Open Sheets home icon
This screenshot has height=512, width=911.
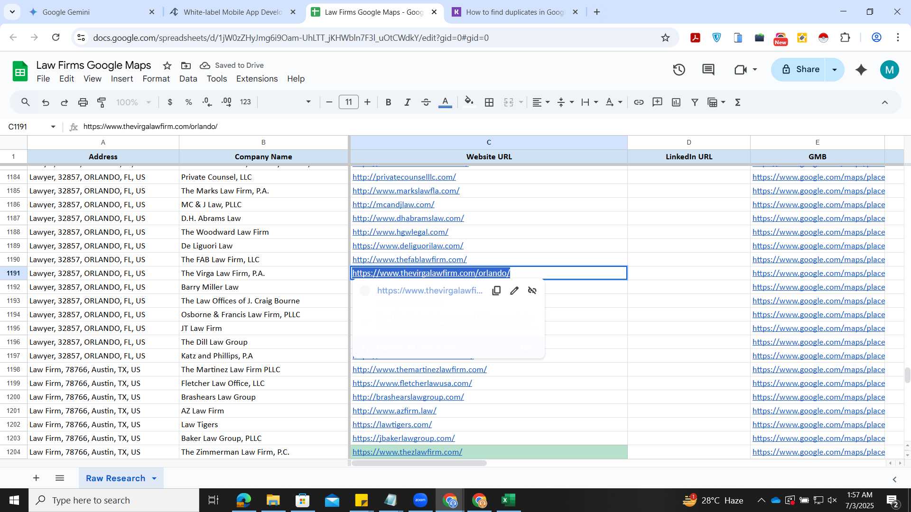pos(20,72)
